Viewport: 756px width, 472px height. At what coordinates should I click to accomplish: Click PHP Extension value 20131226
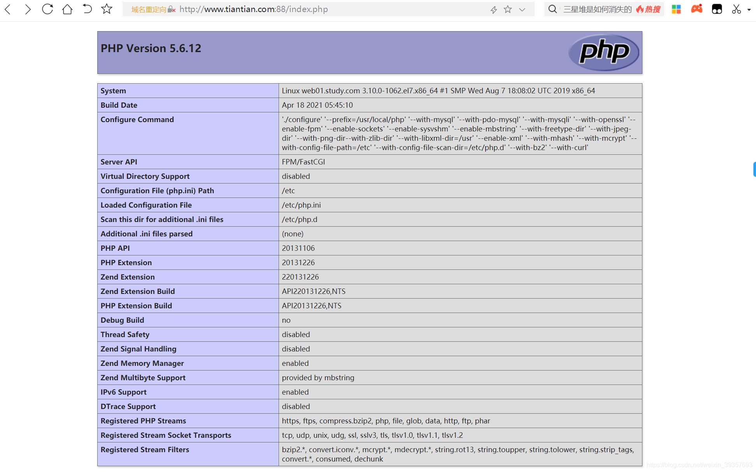(x=298, y=262)
